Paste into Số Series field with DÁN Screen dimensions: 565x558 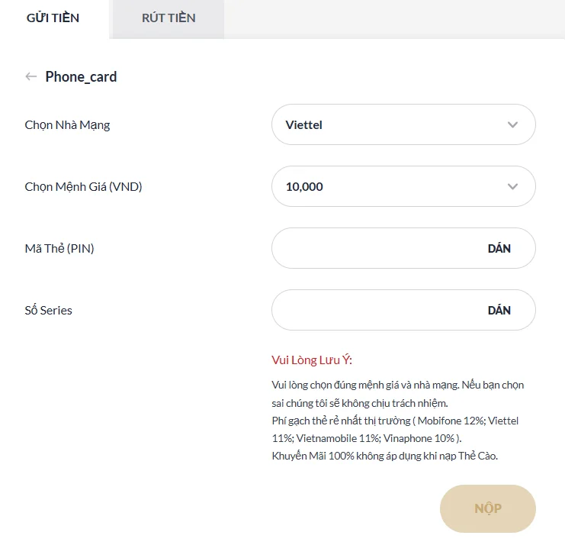pos(499,310)
